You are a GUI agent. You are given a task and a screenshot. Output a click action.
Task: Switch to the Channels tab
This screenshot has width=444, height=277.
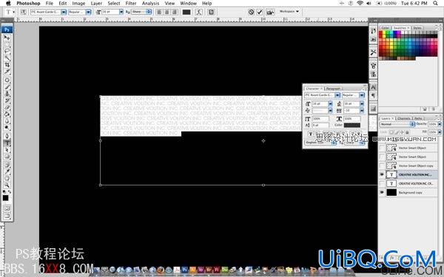click(403, 118)
